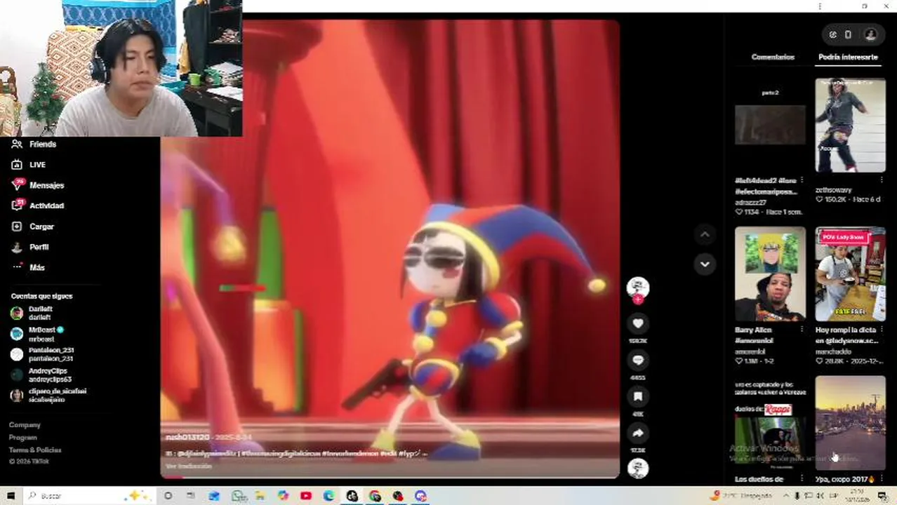
Task: Switch to the Comentarios tab
Action: (x=773, y=57)
